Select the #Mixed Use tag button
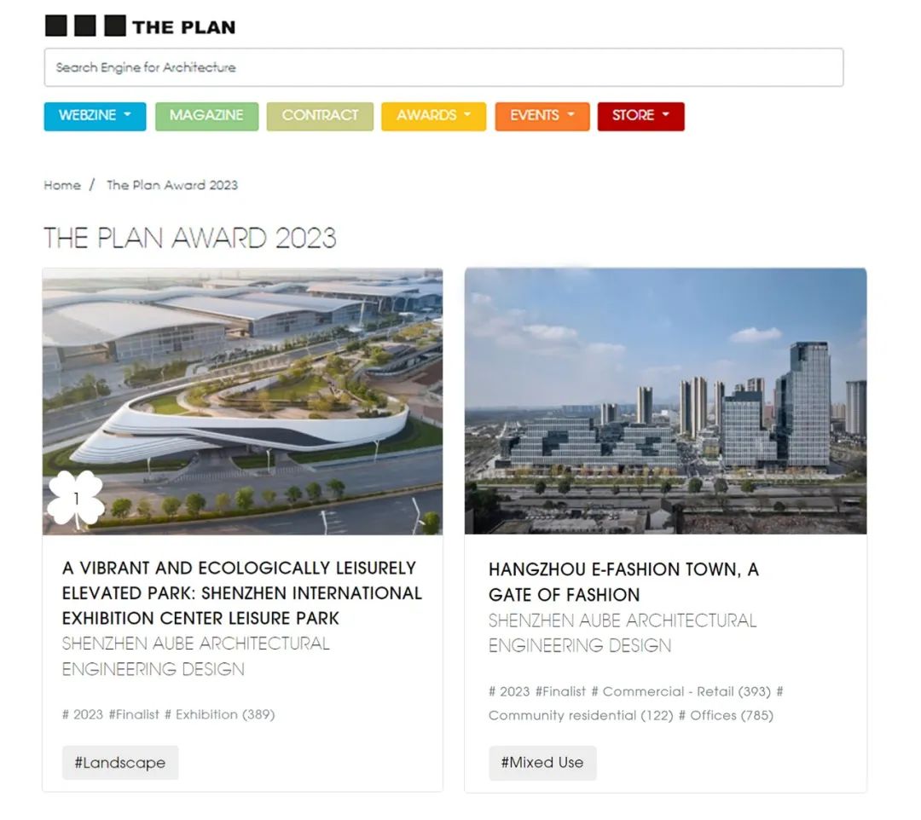Viewport: 921px width, 820px height. pyautogui.click(x=542, y=763)
